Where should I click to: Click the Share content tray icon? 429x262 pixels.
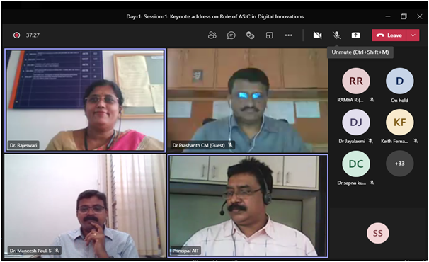pos(355,35)
